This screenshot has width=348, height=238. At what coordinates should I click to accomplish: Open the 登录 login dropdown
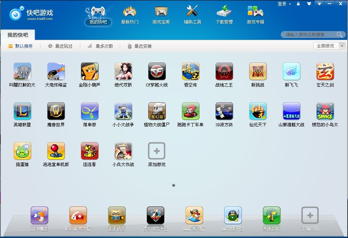(284, 4)
